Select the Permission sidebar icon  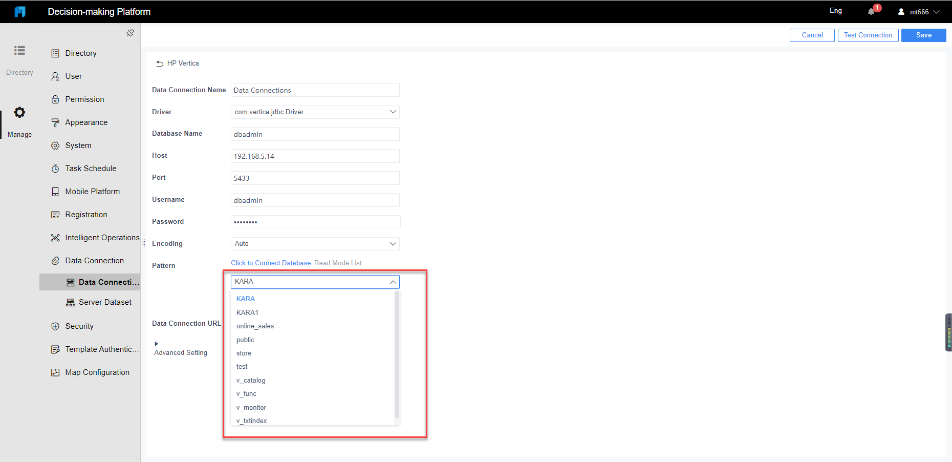55,99
